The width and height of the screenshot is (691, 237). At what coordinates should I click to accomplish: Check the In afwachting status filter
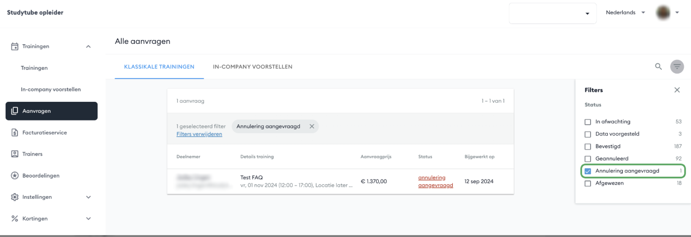click(588, 122)
